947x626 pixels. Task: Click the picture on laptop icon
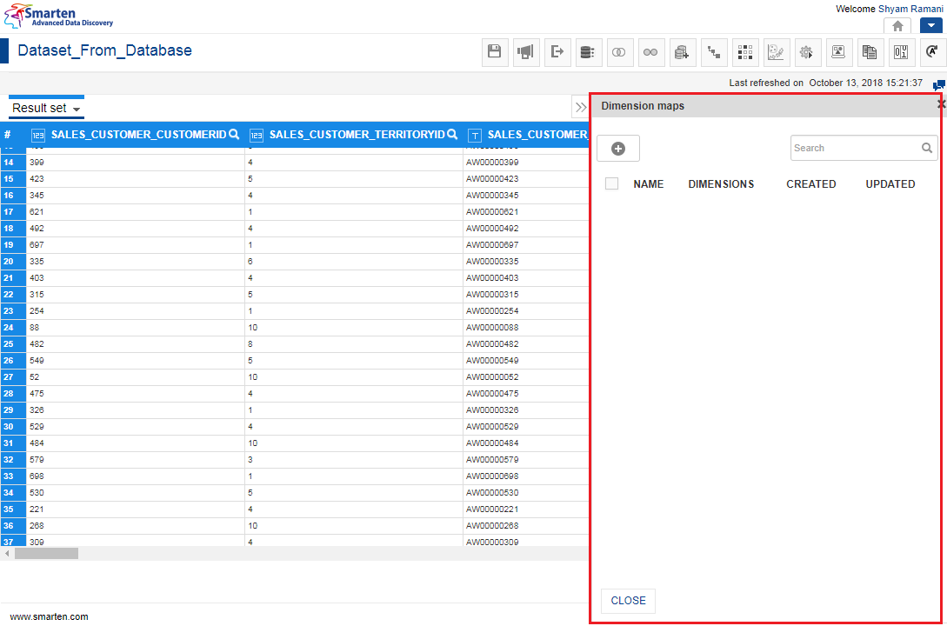(838, 52)
